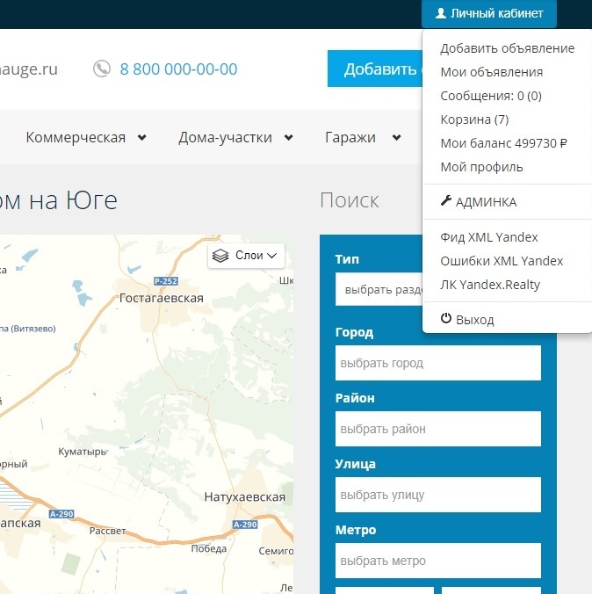
Task: Open Фид XML Yandex link
Action: click(x=489, y=237)
